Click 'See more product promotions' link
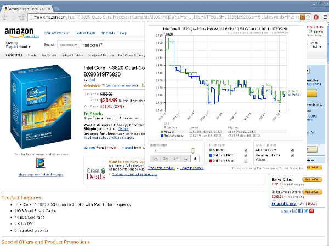This screenshot has height=246, width=329. click(134, 174)
